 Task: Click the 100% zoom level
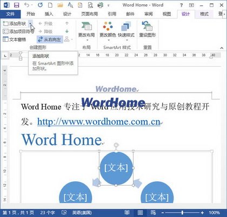pos(215,213)
